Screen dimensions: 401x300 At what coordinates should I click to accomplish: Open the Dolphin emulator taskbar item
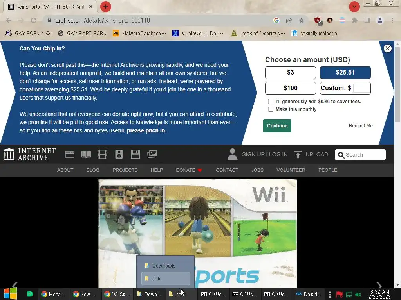[x=309, y=294]
